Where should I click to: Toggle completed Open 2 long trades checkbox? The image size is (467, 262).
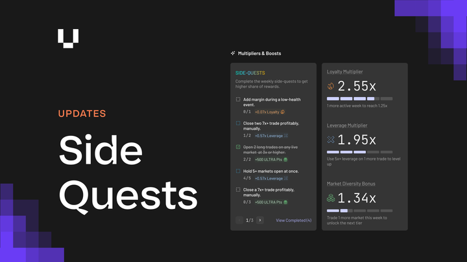point(238,147)
